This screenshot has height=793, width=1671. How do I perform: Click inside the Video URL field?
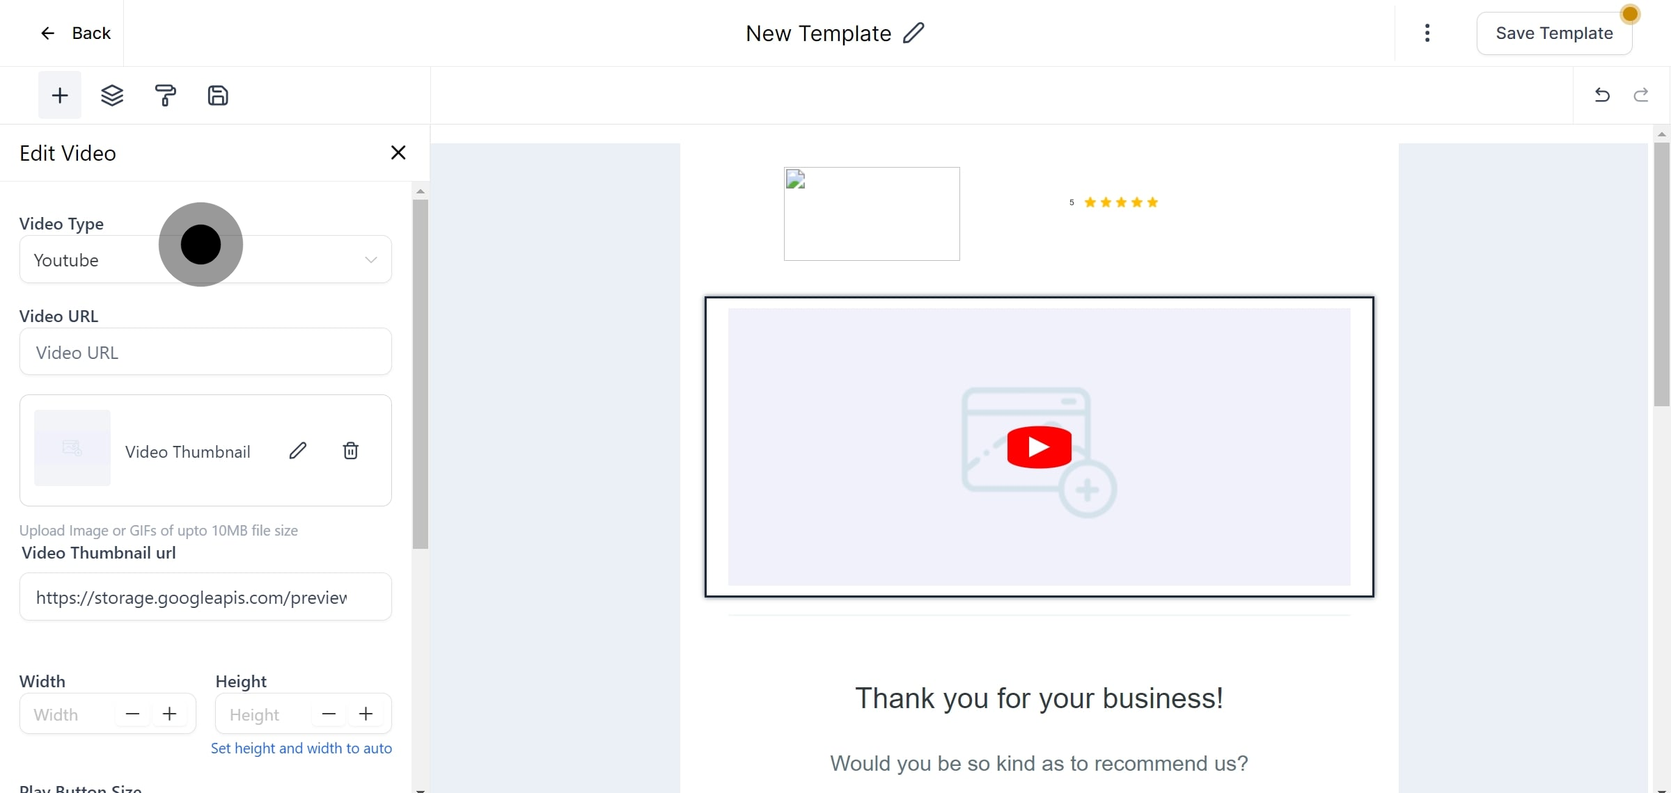[205, 352]
